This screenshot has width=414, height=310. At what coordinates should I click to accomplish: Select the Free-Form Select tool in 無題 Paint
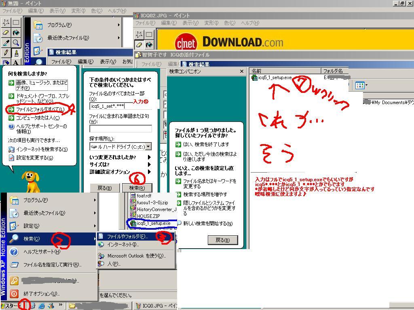(x=6, y=23)
